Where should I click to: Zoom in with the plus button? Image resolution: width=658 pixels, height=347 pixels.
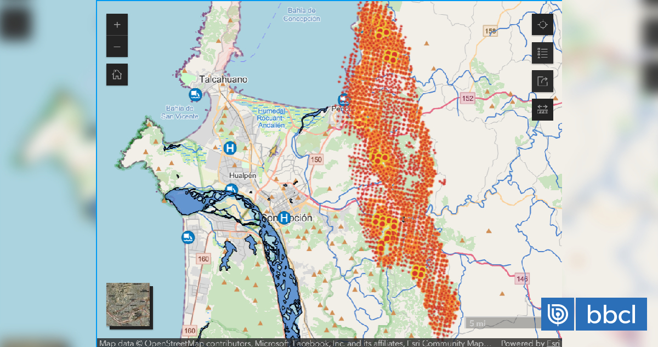coord(117,25)
